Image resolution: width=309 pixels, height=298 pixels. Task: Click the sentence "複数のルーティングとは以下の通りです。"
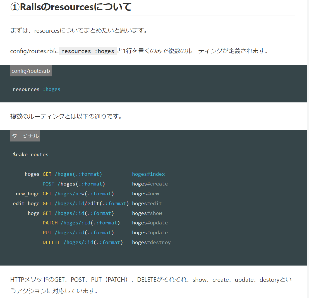pyautogui.click(x=66, y=116)
